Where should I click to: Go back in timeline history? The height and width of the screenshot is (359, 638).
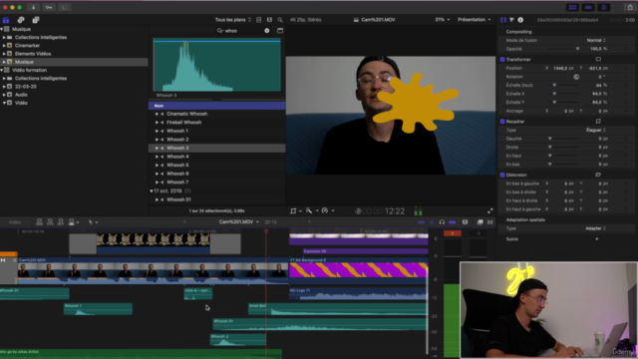[184, 221]
